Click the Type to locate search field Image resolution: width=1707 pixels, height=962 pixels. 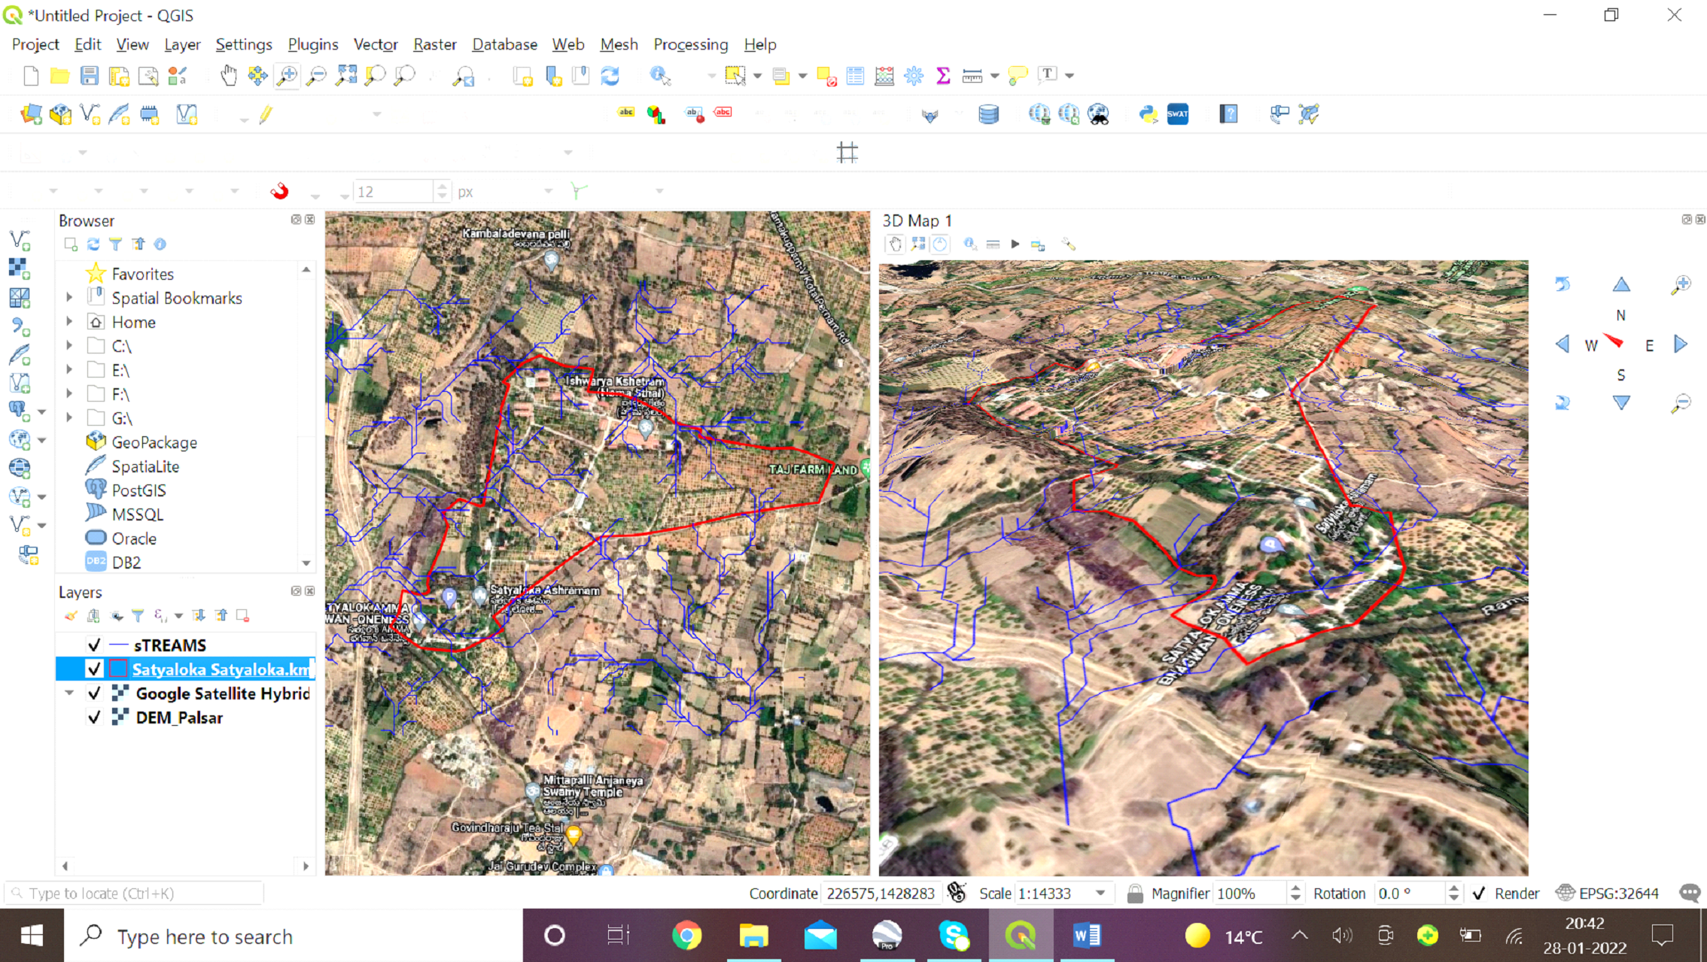135,893
